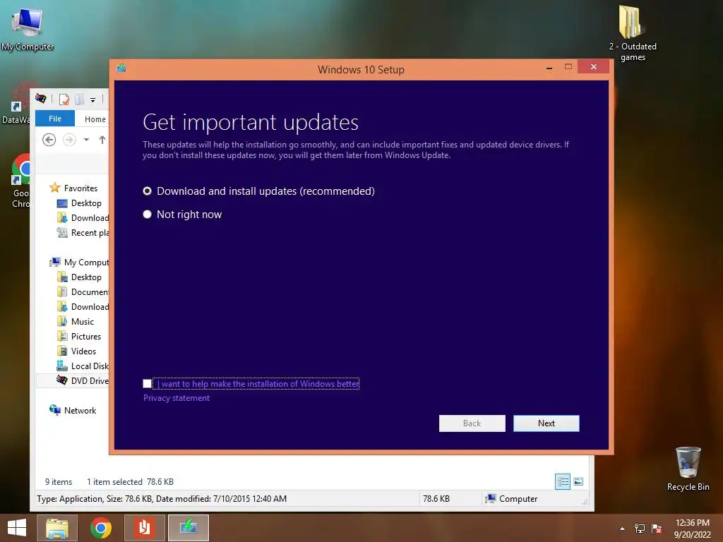723x542 pixels.
Task: Click the properties icon in quick access toolbar
Action: click(64, 99)
